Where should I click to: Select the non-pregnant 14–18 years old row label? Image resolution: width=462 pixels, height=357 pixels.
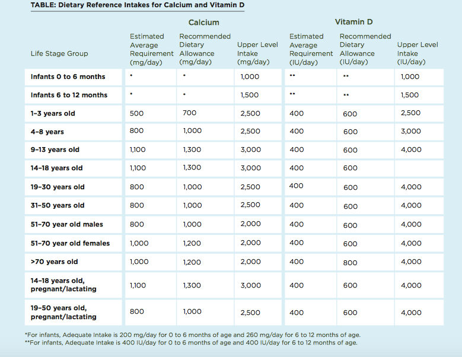tap(56, 168)
